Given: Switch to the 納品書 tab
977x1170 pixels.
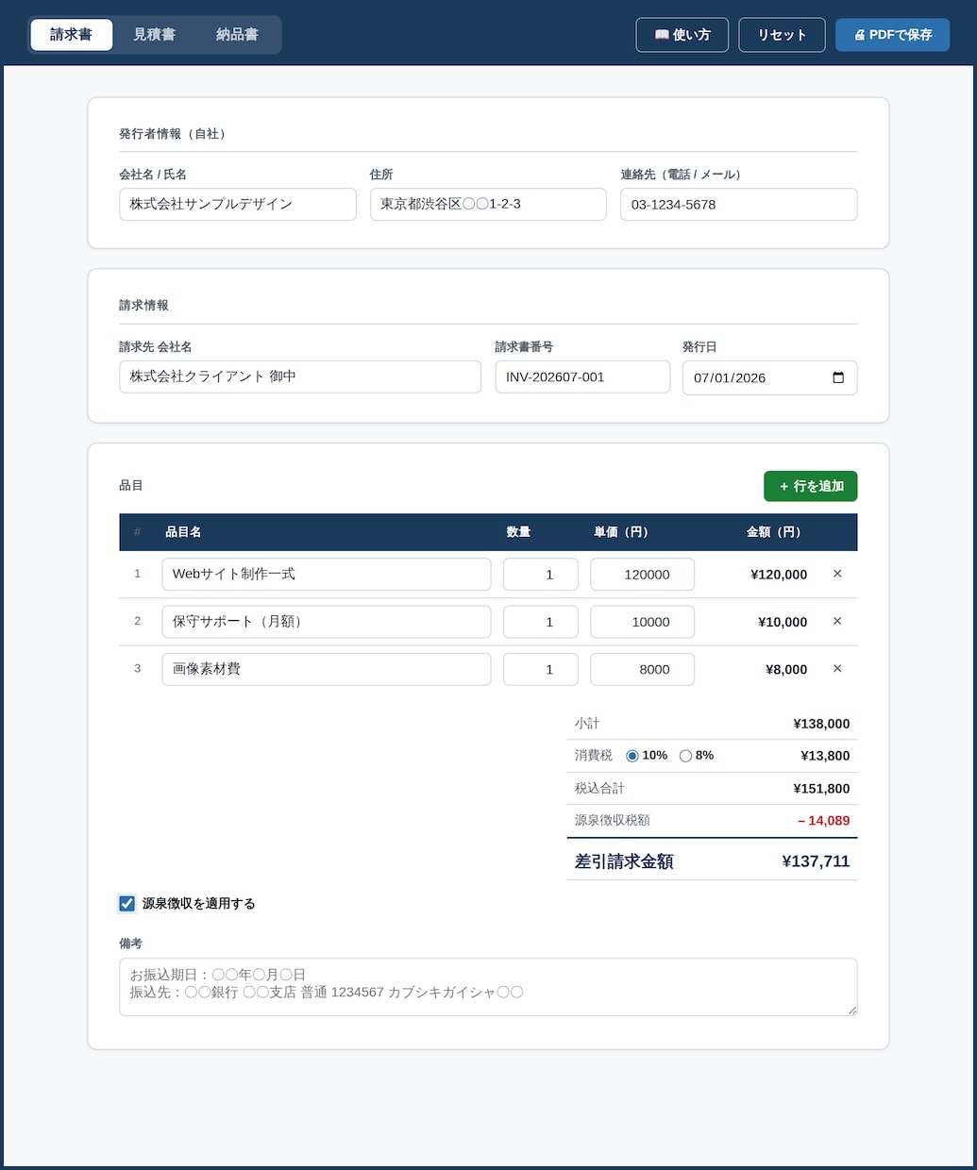Looking at the screenshot, I should coord(237,35).
